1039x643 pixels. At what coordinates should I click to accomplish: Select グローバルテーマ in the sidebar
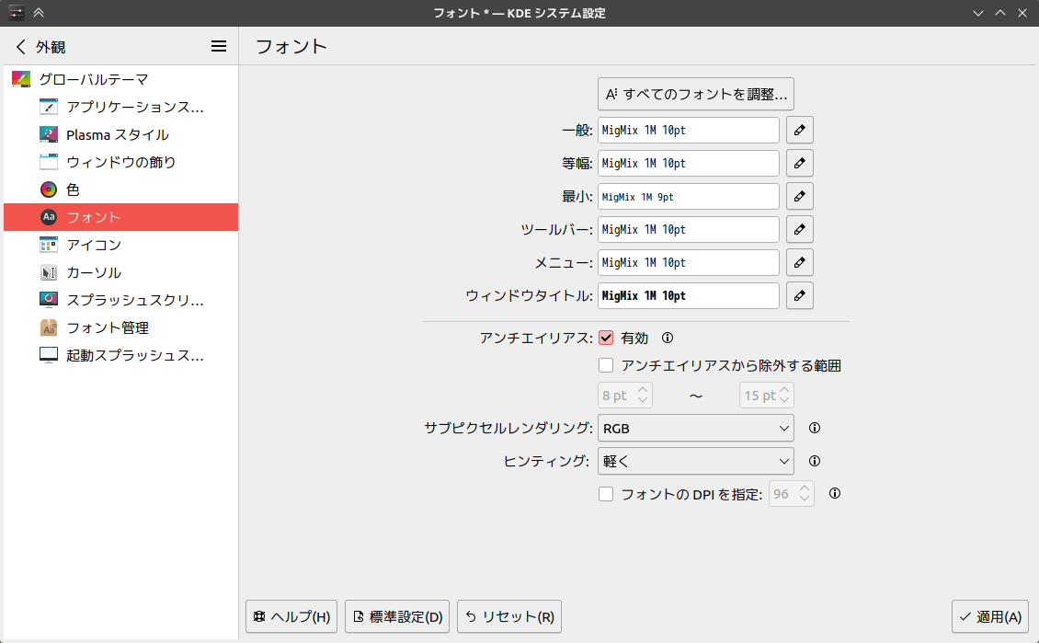tap(121, 79)
